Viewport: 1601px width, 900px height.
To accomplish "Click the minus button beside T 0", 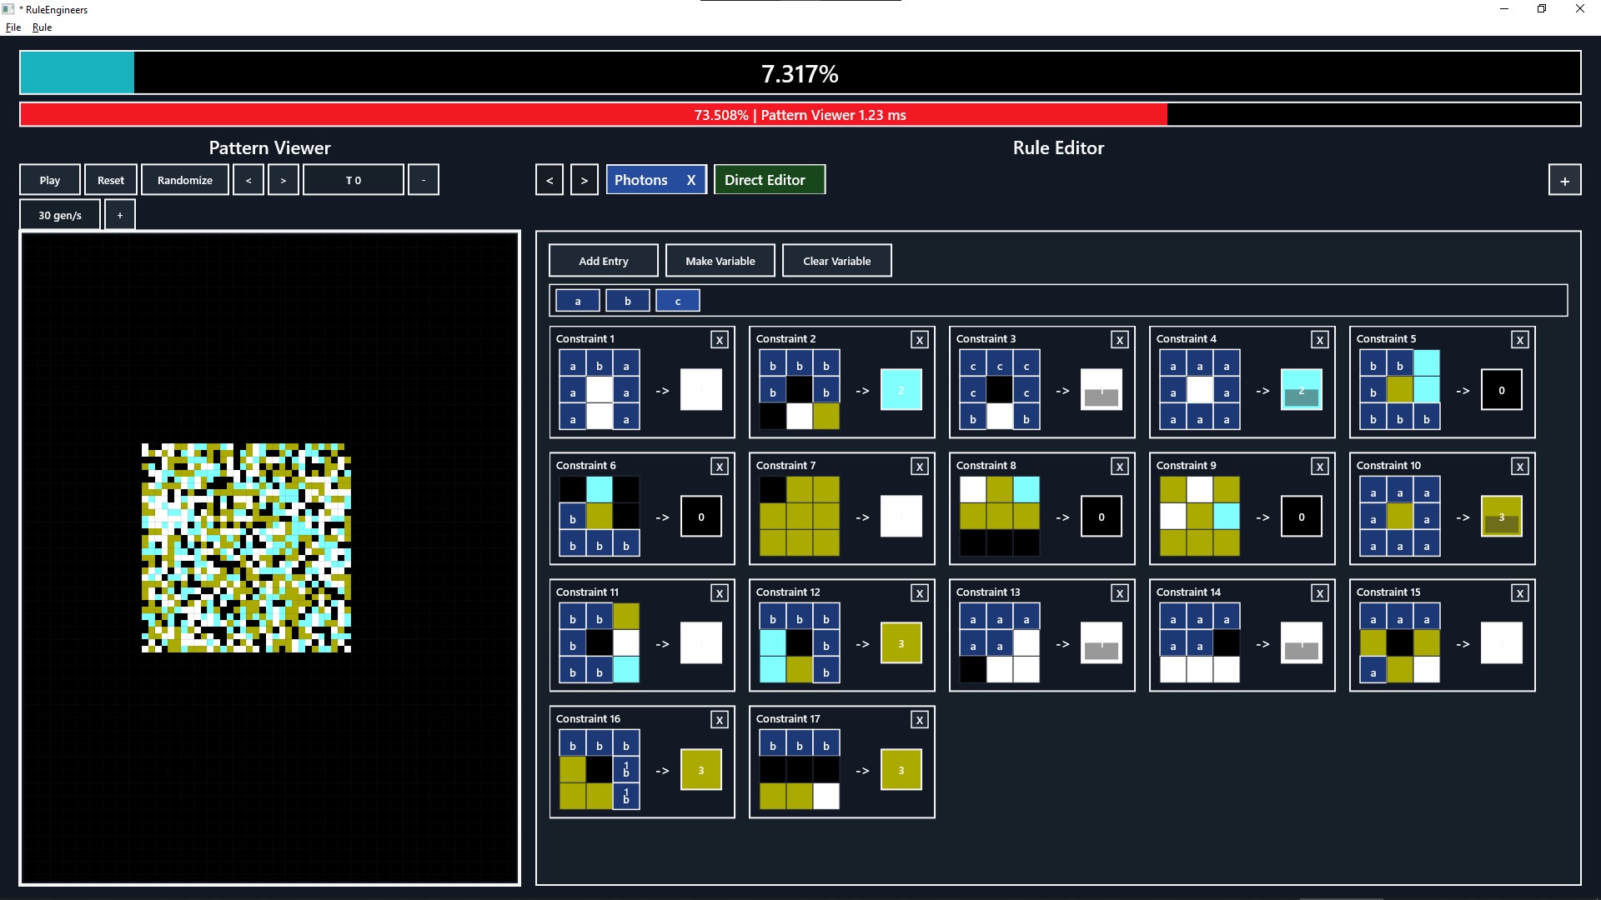I will click(x=424, y=180).
